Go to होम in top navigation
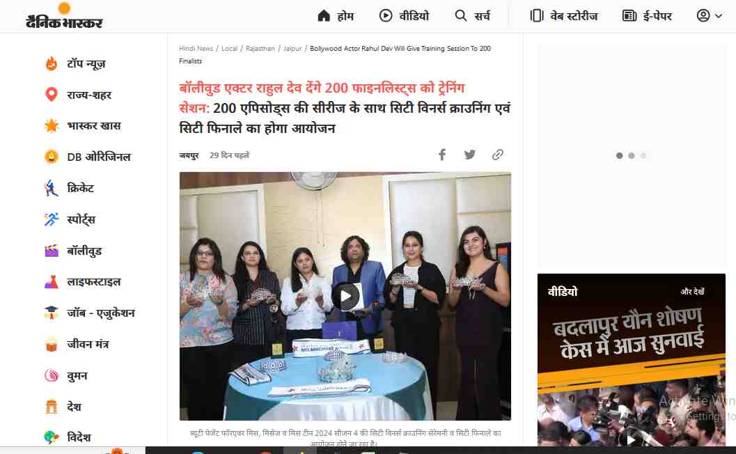Image resolution: width=736 pixels, height=454 pixels. pos(336,16)
